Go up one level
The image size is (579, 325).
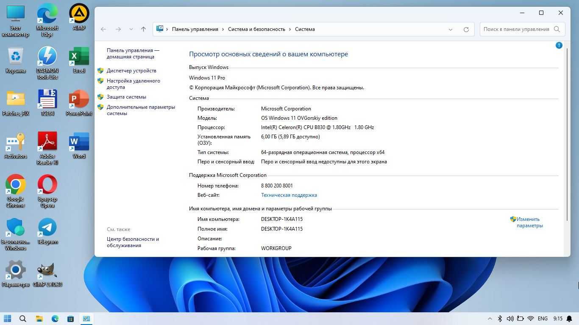click(143, 29)
